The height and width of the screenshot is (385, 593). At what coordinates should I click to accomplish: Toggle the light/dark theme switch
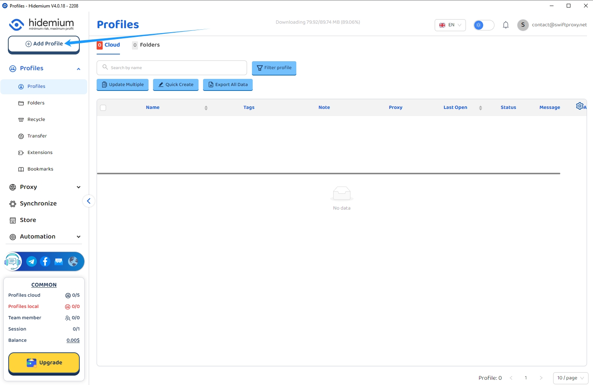click(x=484, y=25)
